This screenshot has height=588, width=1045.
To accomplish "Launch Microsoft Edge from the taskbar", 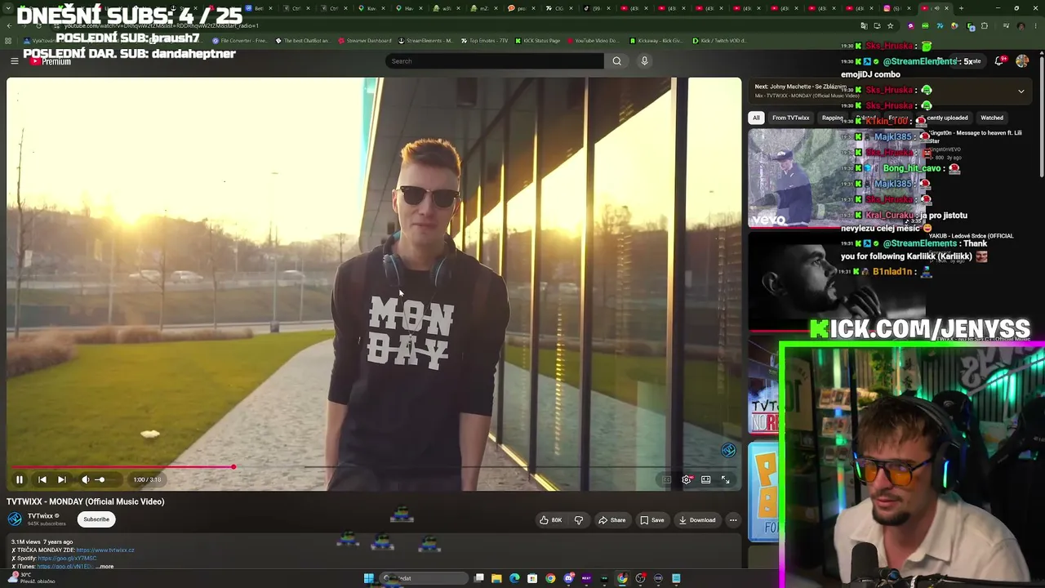I will pos(514,578).
